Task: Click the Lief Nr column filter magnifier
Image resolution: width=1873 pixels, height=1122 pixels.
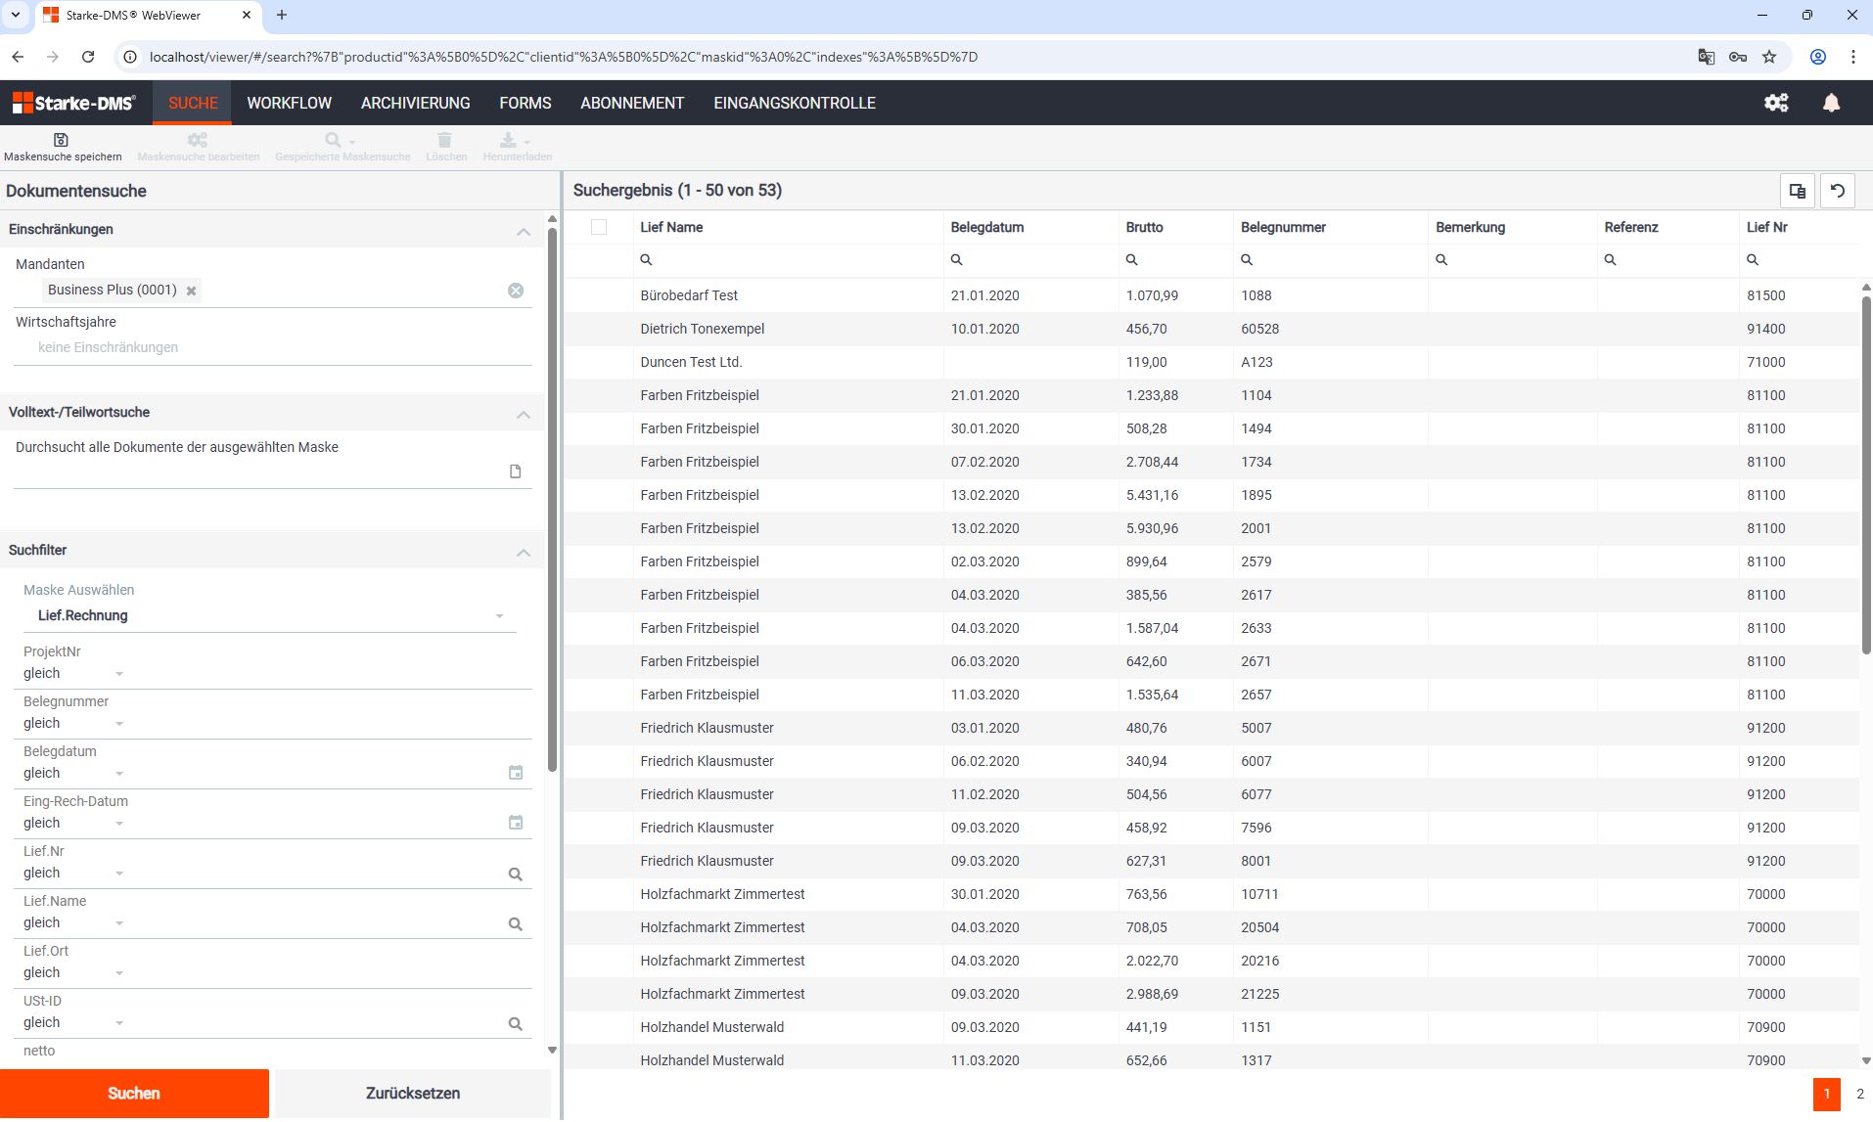Action: pos(1753,260)
